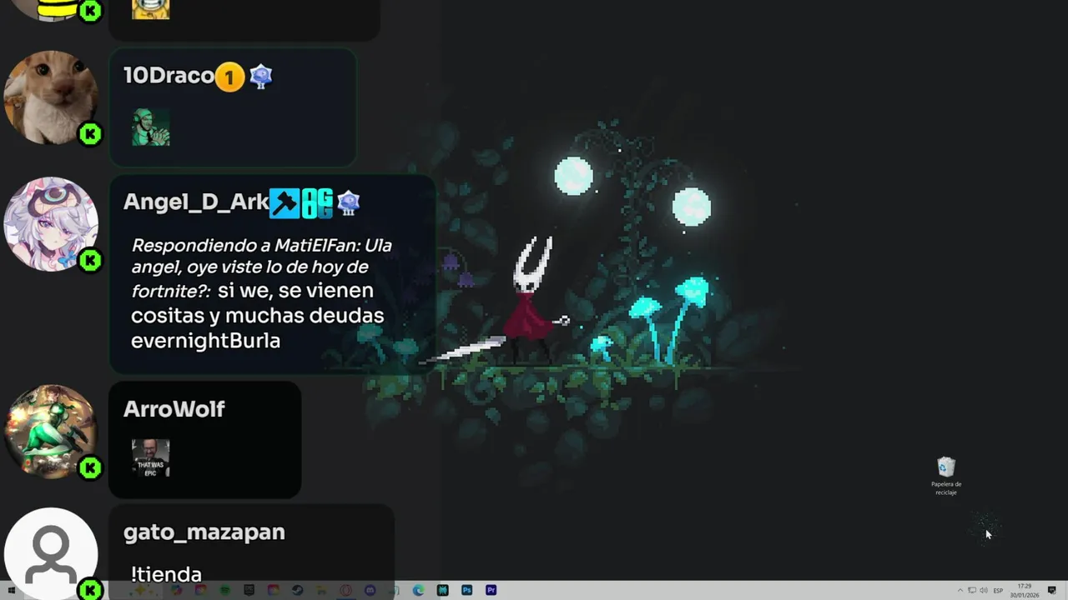
Task: Click ArroWolf's 'That was epic' emote
Action: pos(151,458)
